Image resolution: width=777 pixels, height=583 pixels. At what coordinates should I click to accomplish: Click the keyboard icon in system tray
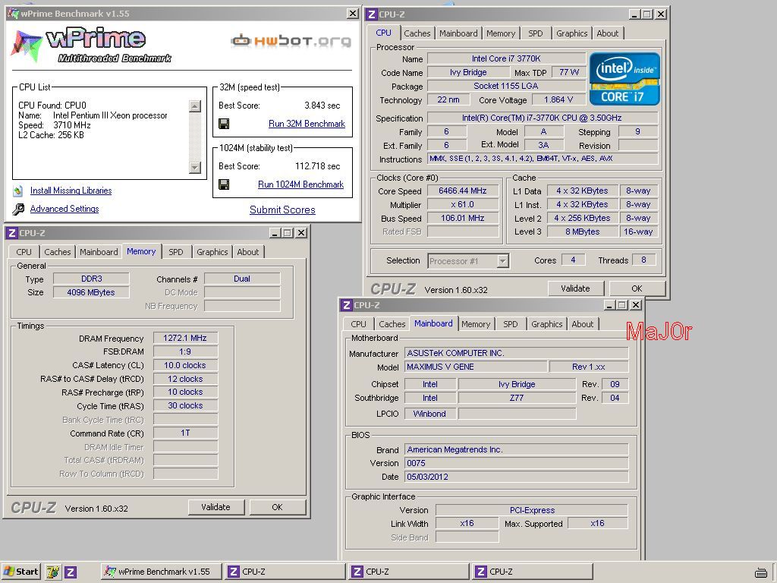[761, 572]
